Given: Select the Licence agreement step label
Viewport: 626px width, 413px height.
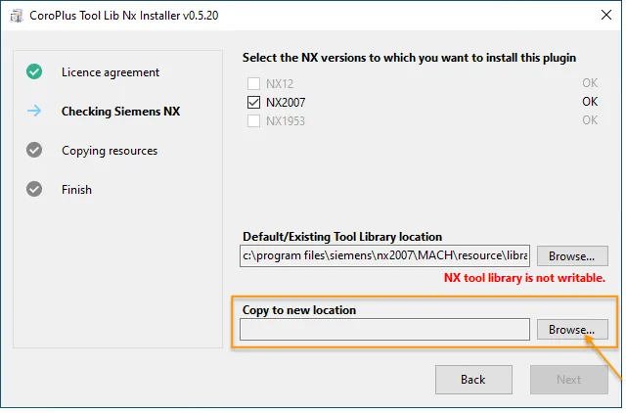Looking at the screenshot, I should click(x=110, y=72).
